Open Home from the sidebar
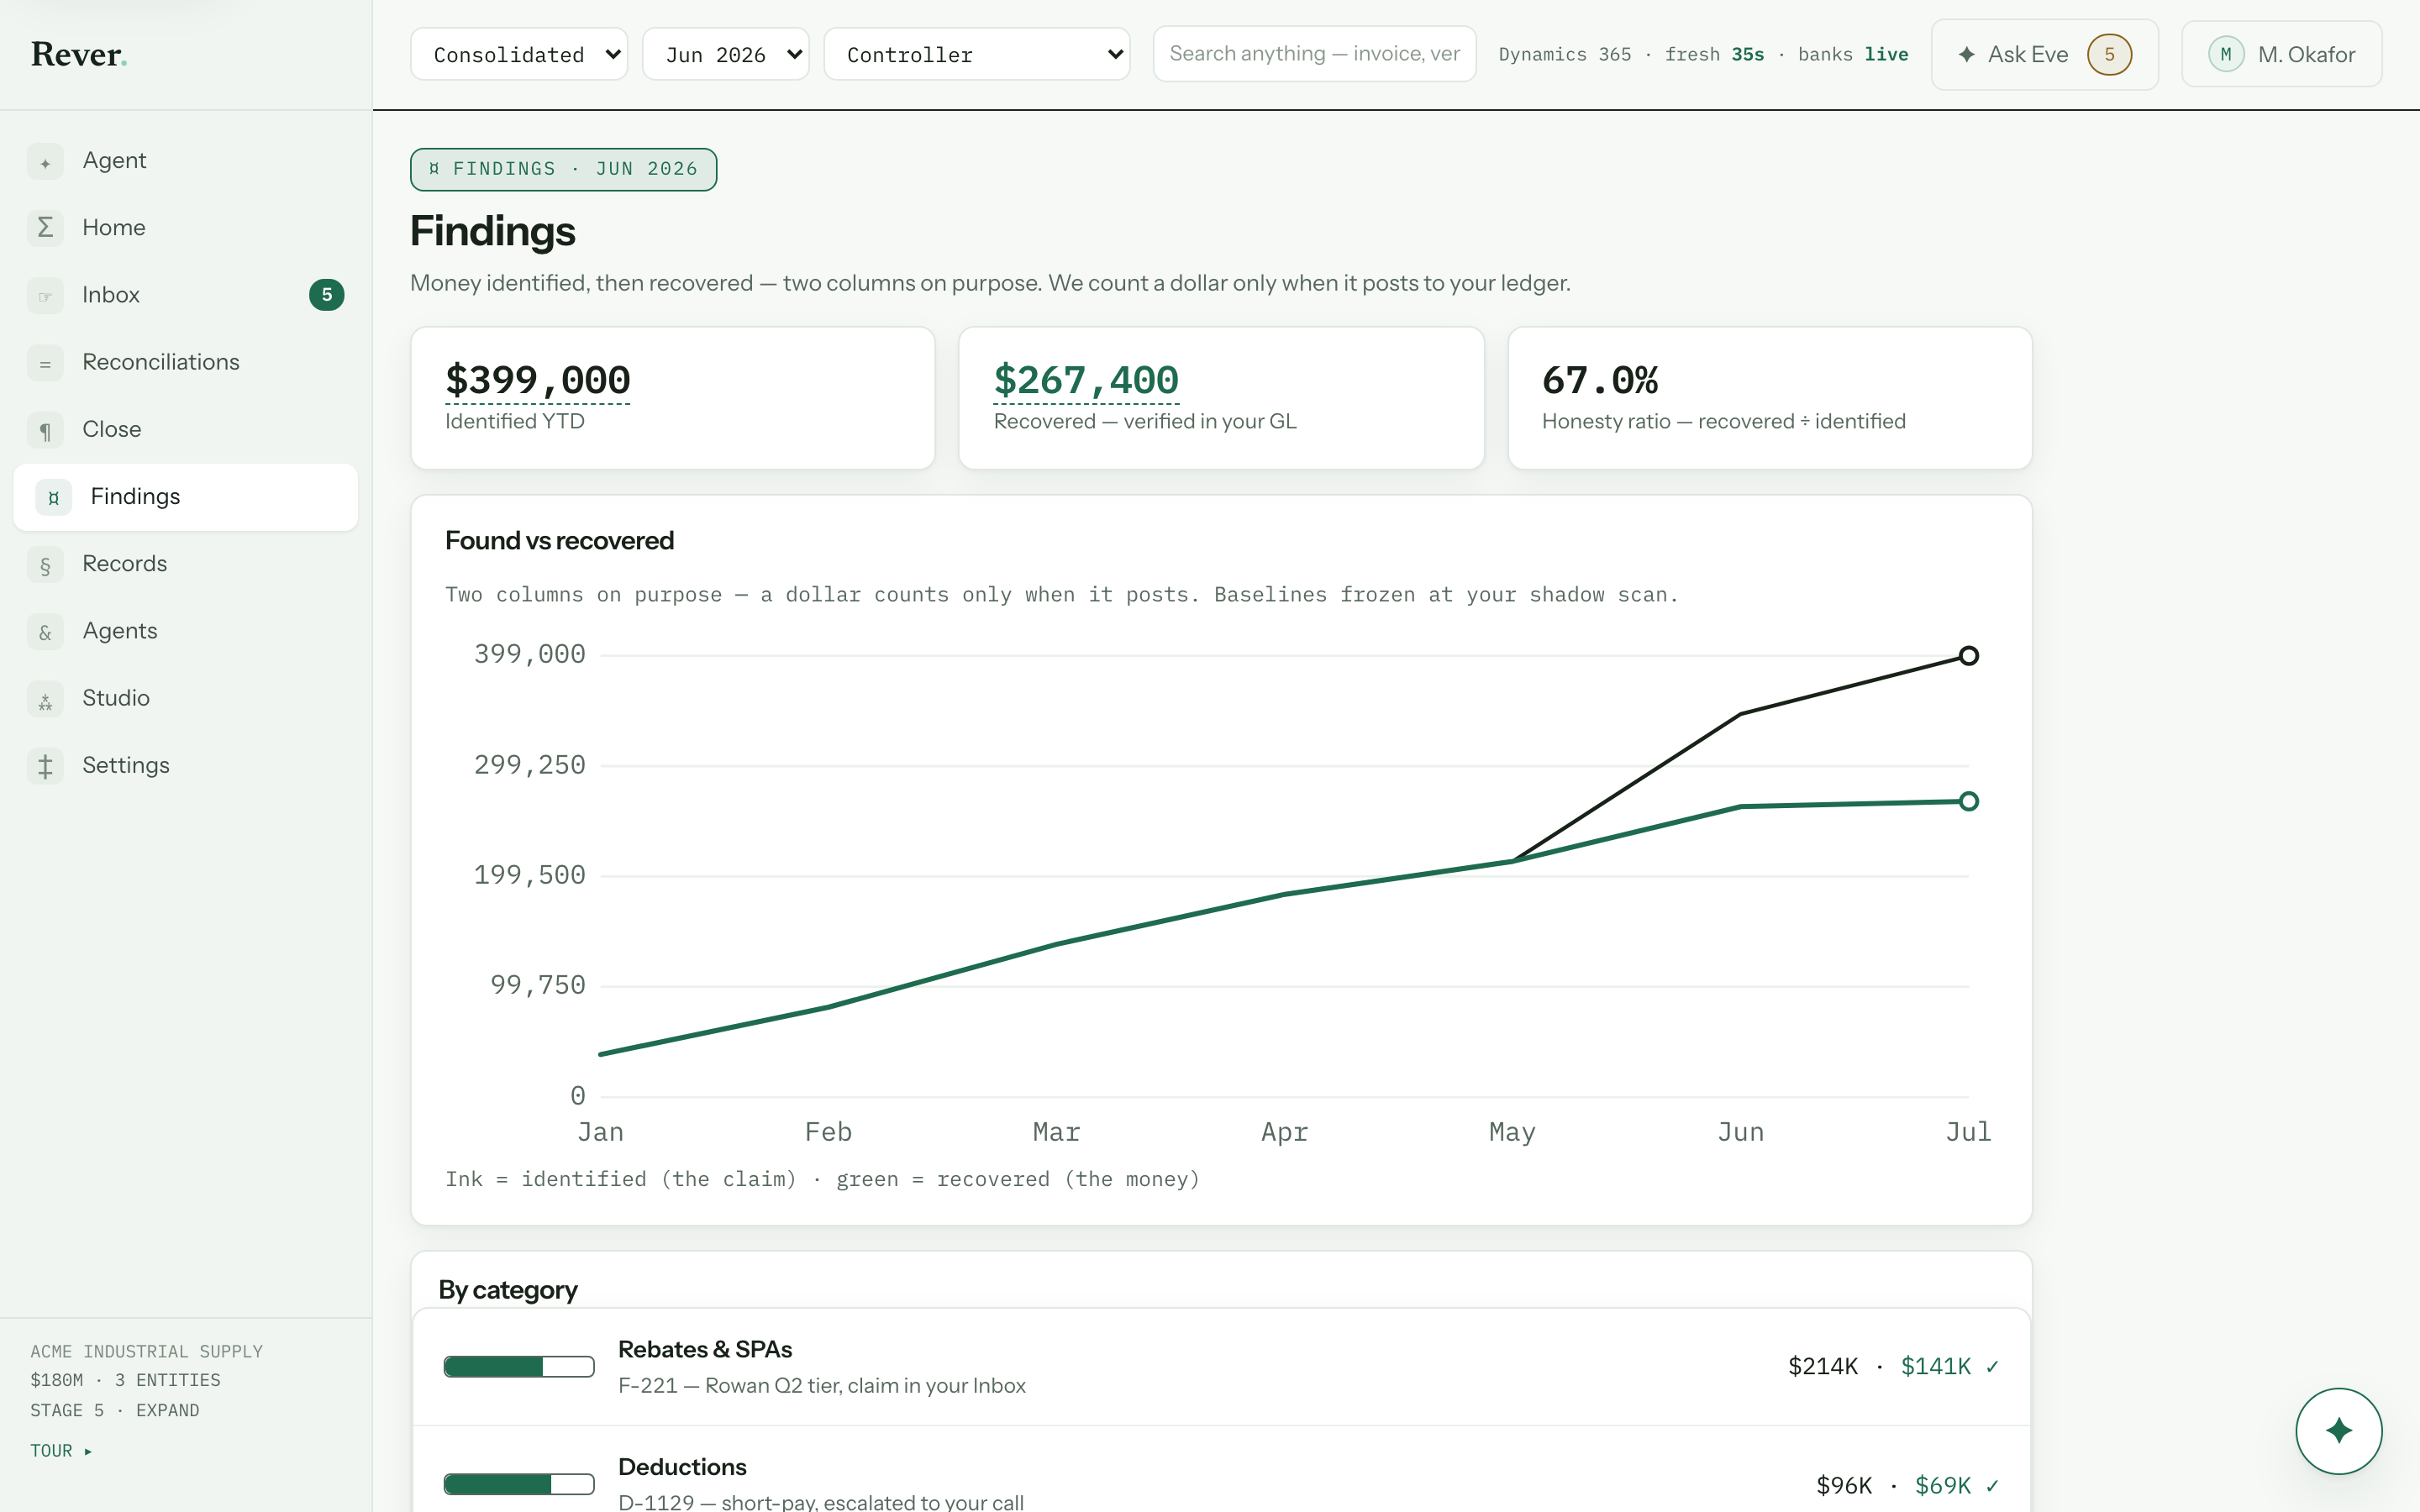Viewport: 2420px width, 1512px height. point(186,228)
